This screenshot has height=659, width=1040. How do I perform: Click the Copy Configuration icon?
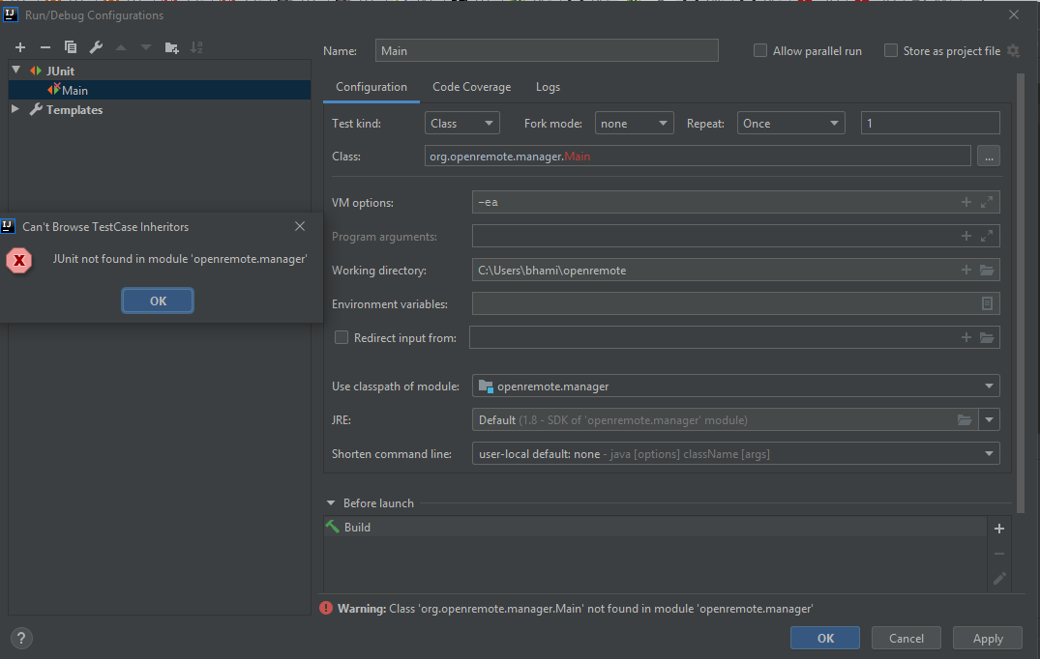tap(71, 47)
